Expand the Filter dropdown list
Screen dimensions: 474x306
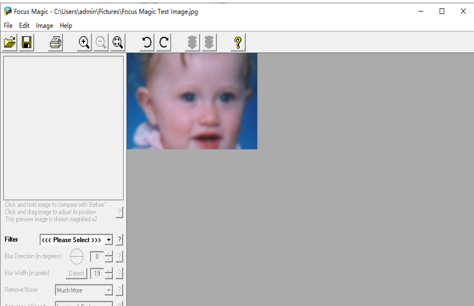click(x=108, y=240)
